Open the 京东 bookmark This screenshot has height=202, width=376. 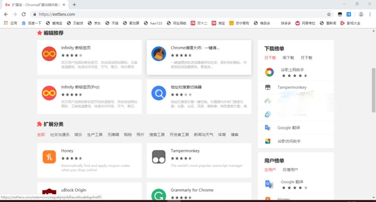(x=94, y=23)
